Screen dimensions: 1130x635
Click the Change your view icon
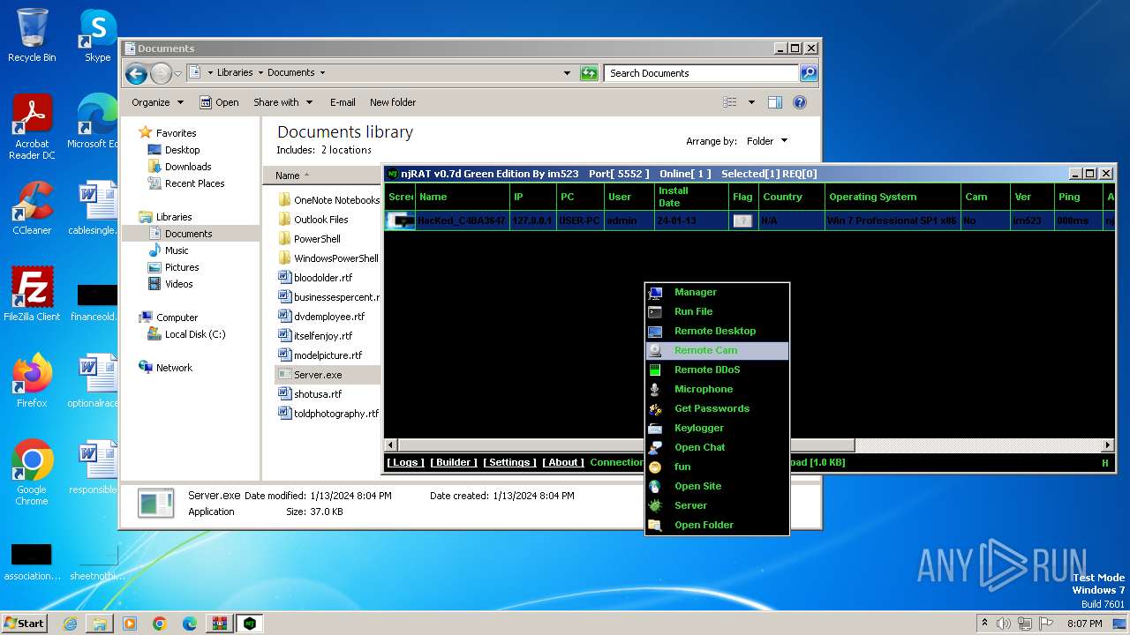pyautogui.click(x=730, y=102)
